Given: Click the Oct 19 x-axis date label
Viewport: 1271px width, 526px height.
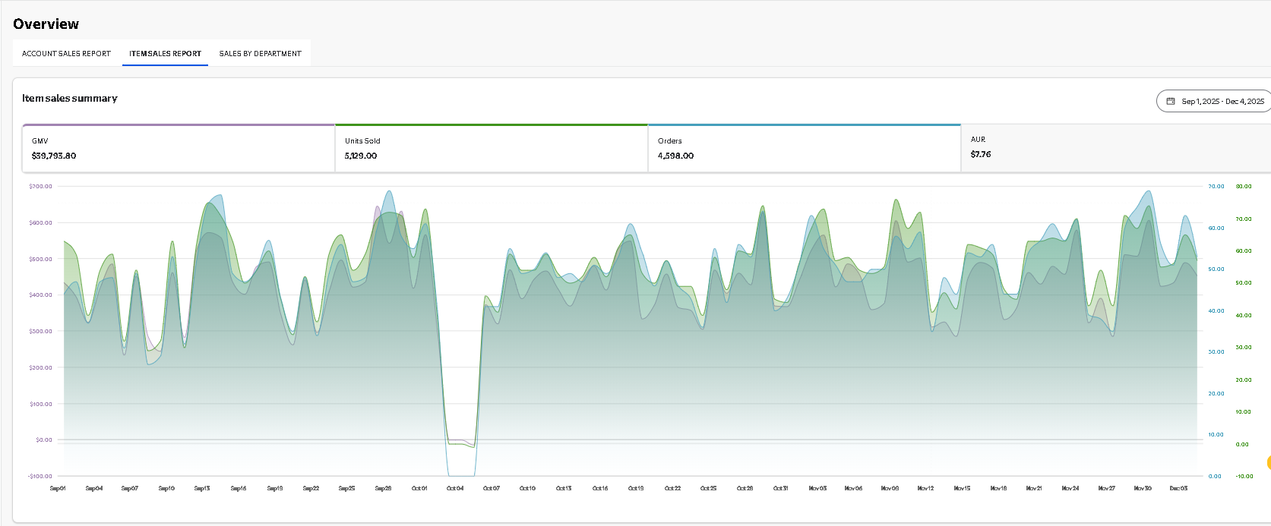Looking at the screenshot, I should click(x=636, y=489).
